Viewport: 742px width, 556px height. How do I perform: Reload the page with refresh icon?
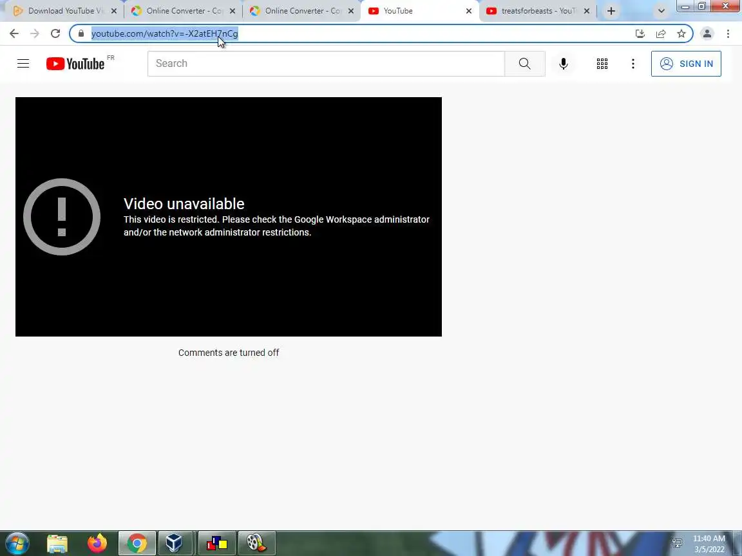click(x=55, y=33)
